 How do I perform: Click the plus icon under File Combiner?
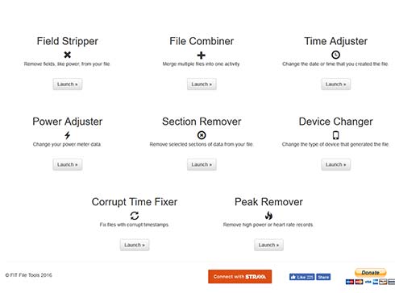click(x=202, y=55)
